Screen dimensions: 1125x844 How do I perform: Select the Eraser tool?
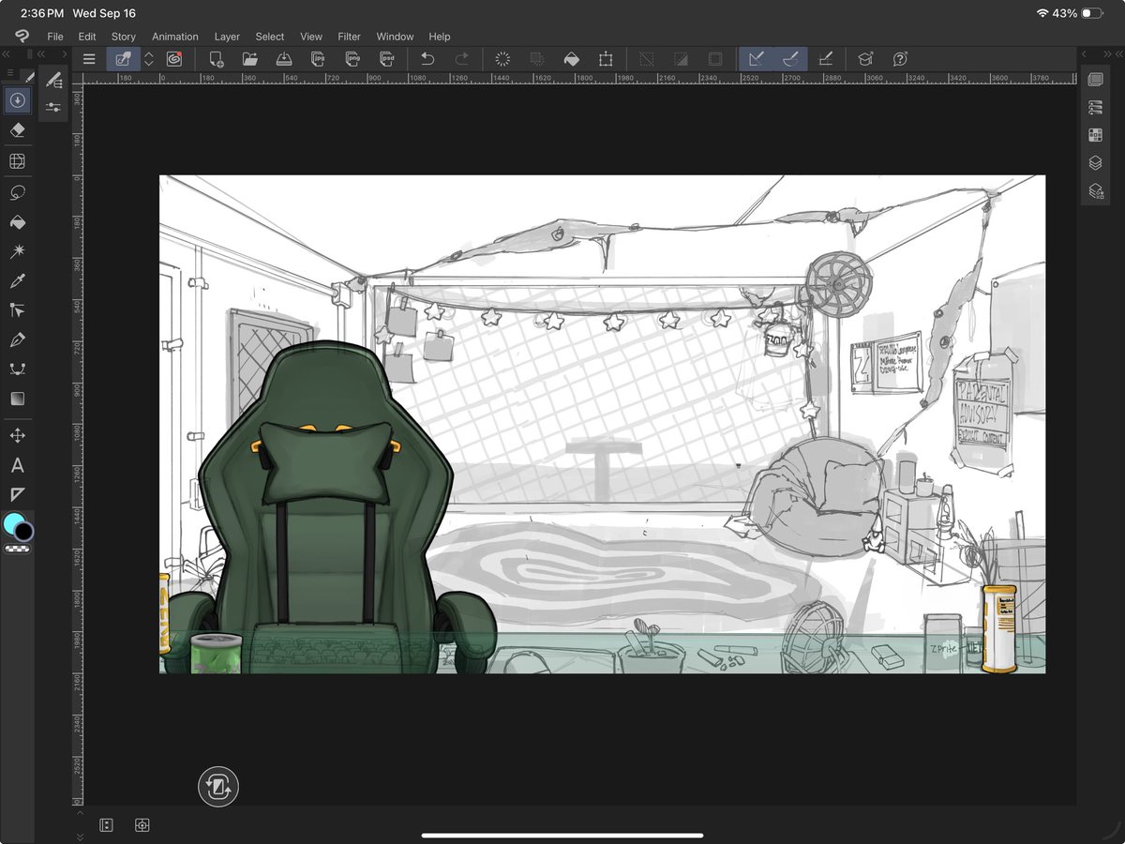coord(17,130)
